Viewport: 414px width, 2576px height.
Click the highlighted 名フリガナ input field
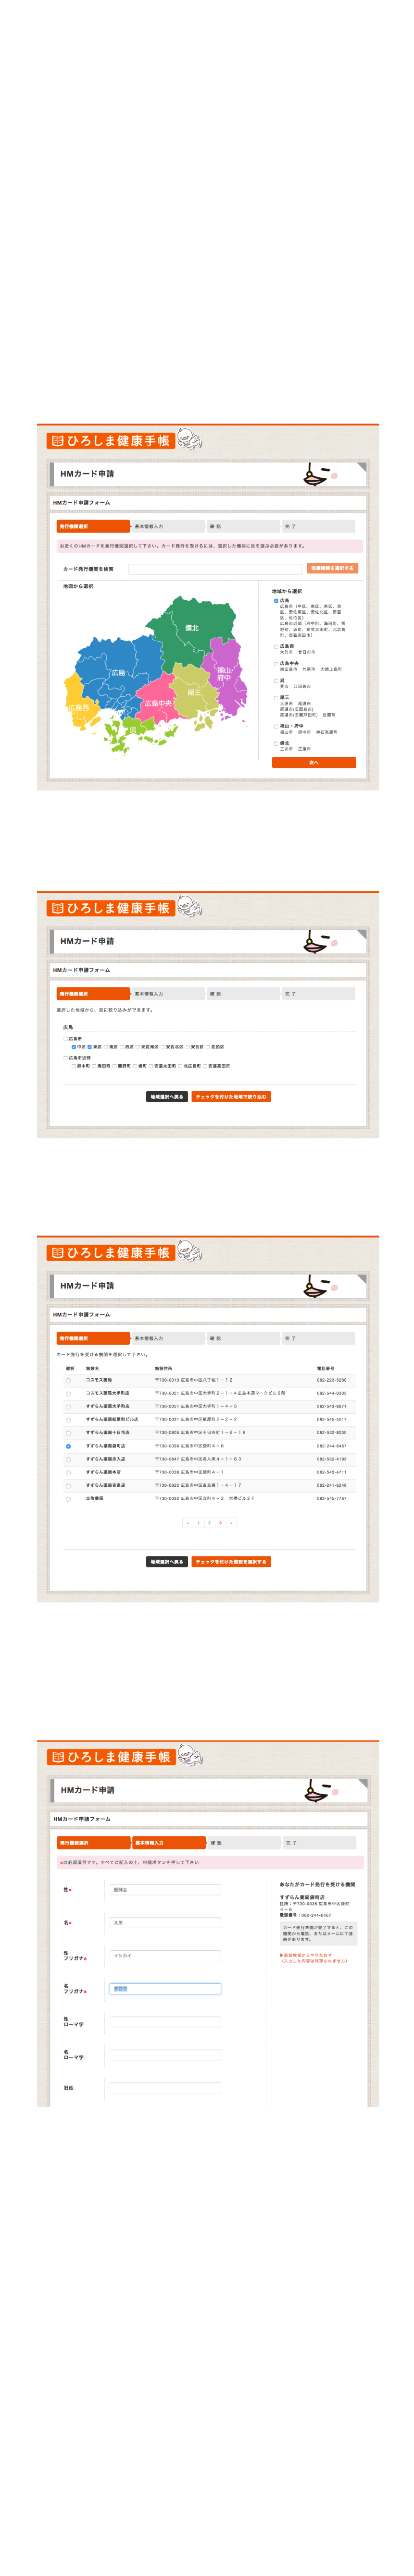pyautogui.click(x=165, y=1988)
